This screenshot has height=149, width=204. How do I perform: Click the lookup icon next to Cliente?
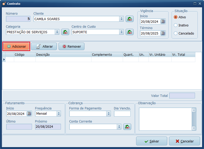click(x=129, y=19)
